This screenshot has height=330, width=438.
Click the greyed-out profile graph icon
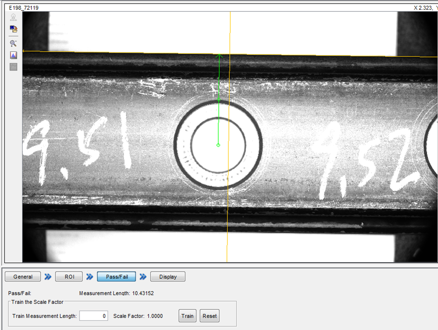[x=13, y=67]
